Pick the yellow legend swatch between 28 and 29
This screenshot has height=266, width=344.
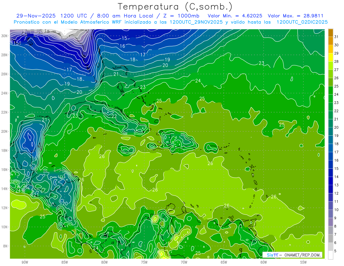coord(331,57)
